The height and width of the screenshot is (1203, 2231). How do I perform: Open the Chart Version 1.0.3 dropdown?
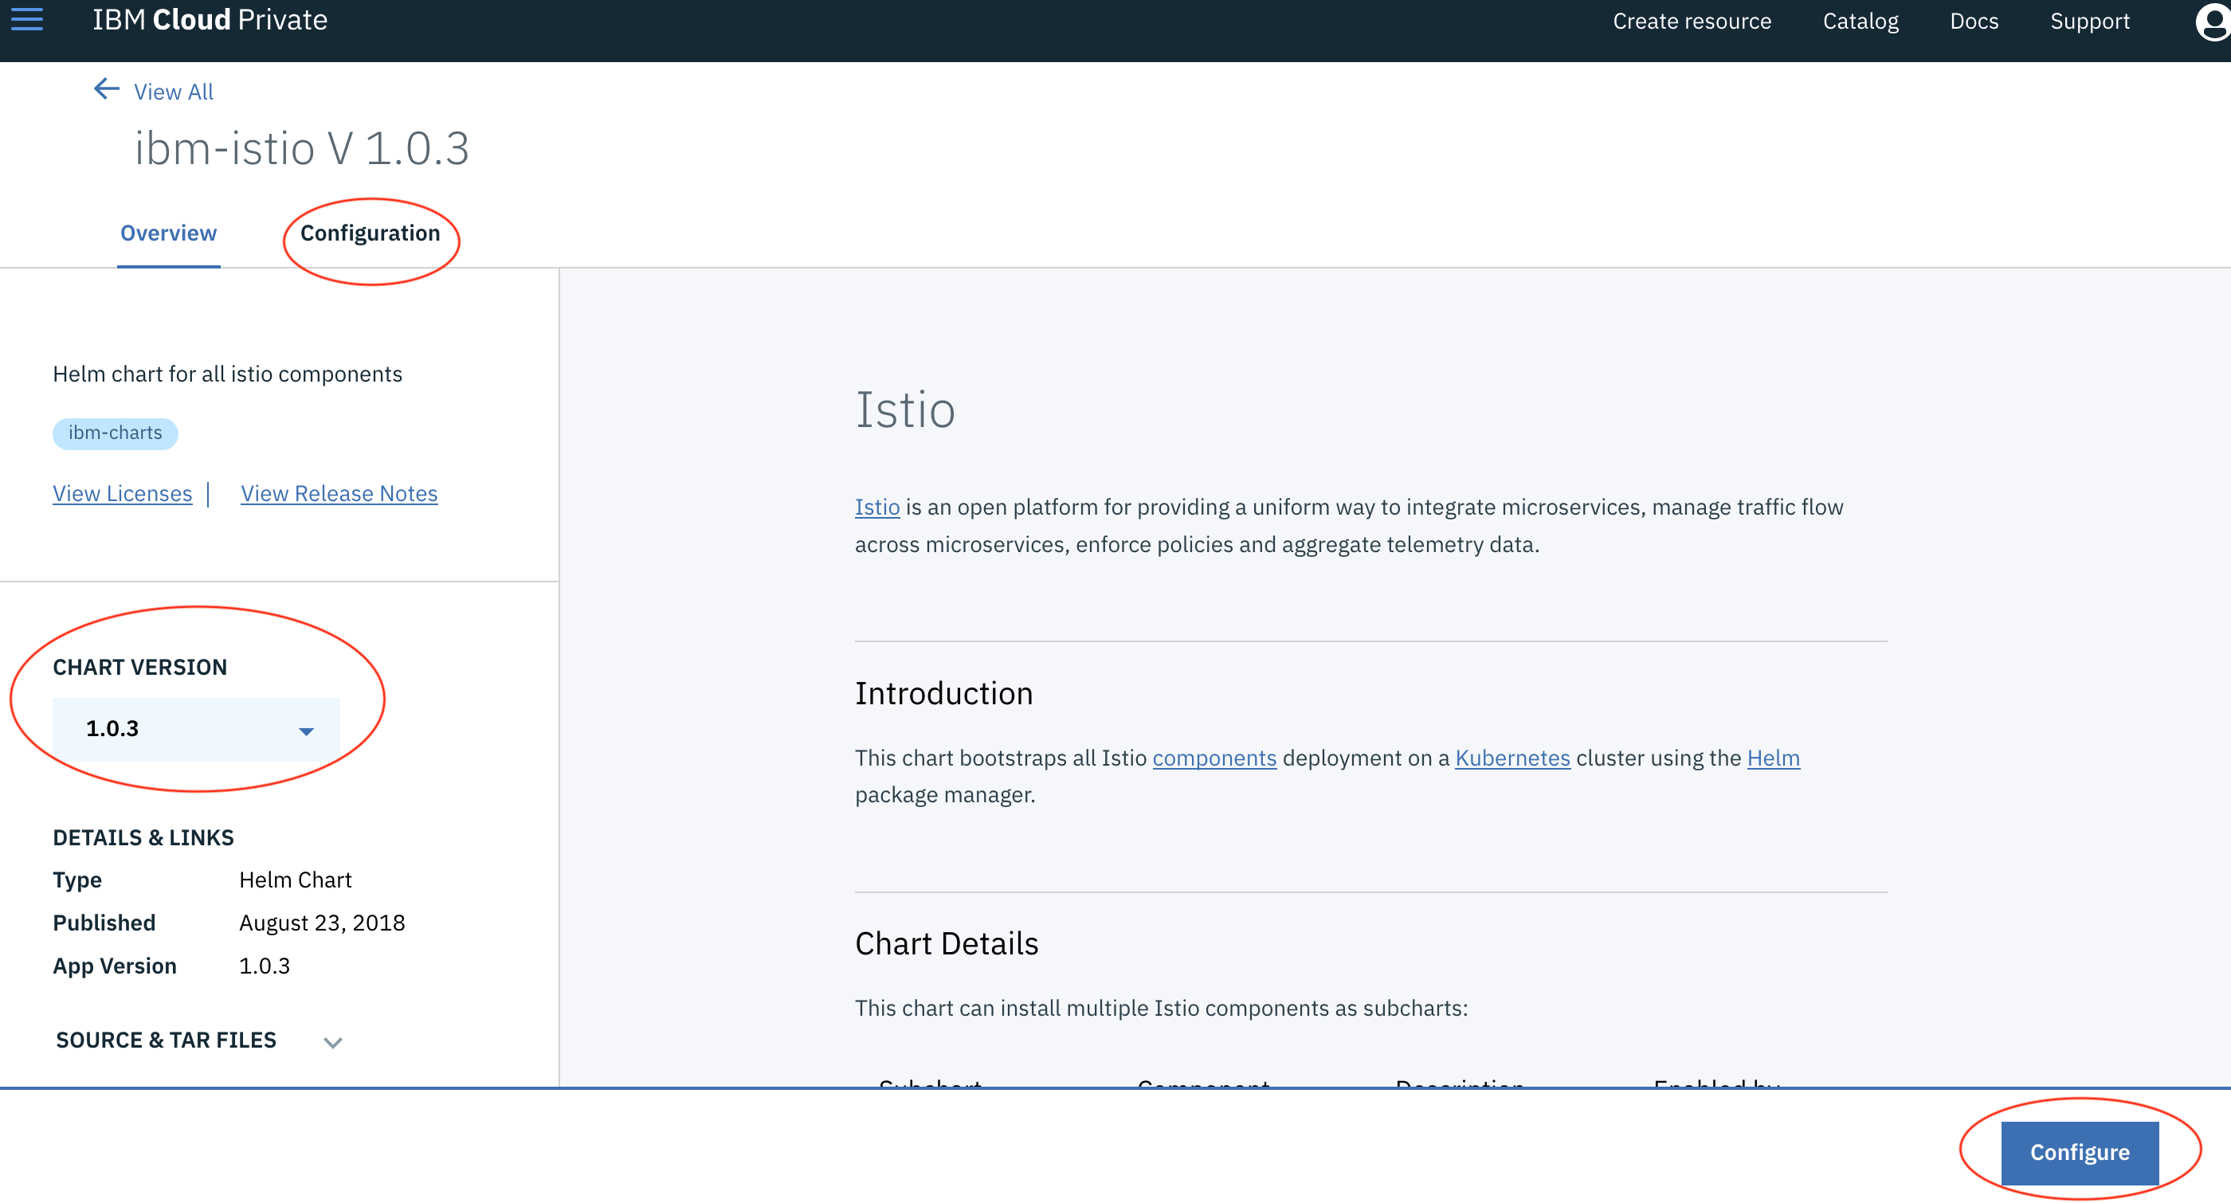[x=197, y=729]
